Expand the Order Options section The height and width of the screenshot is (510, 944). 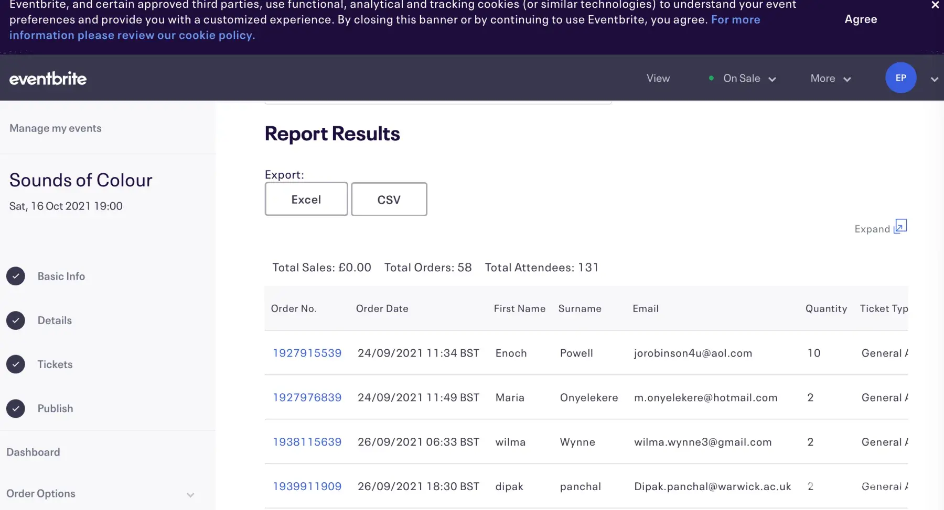click(190, 494)
